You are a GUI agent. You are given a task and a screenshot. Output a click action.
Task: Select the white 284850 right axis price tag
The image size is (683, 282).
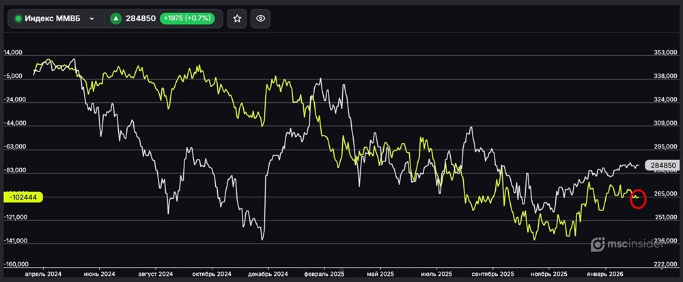pyautogui.click(x=662, y=166)
